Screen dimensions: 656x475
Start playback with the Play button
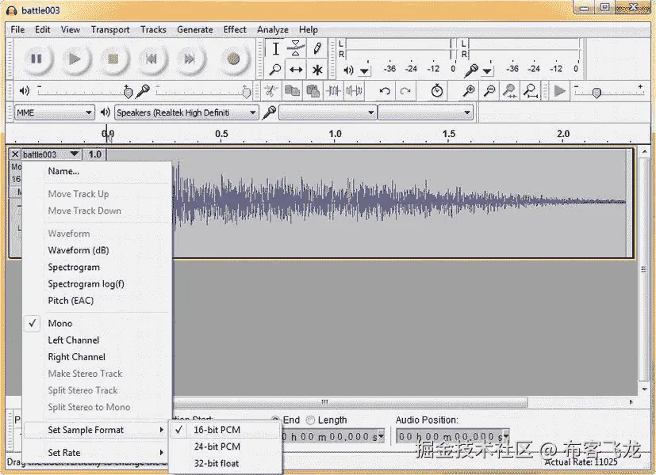75,59
